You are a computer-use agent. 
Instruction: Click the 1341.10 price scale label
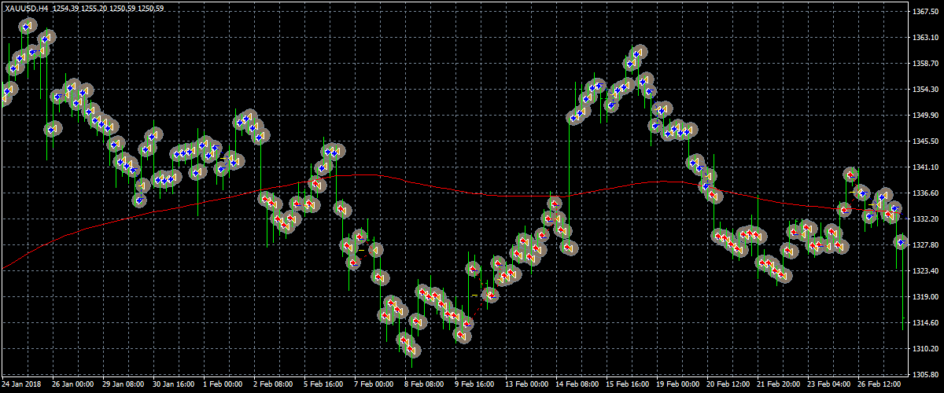pyautogui.click(x=926, y=167)
